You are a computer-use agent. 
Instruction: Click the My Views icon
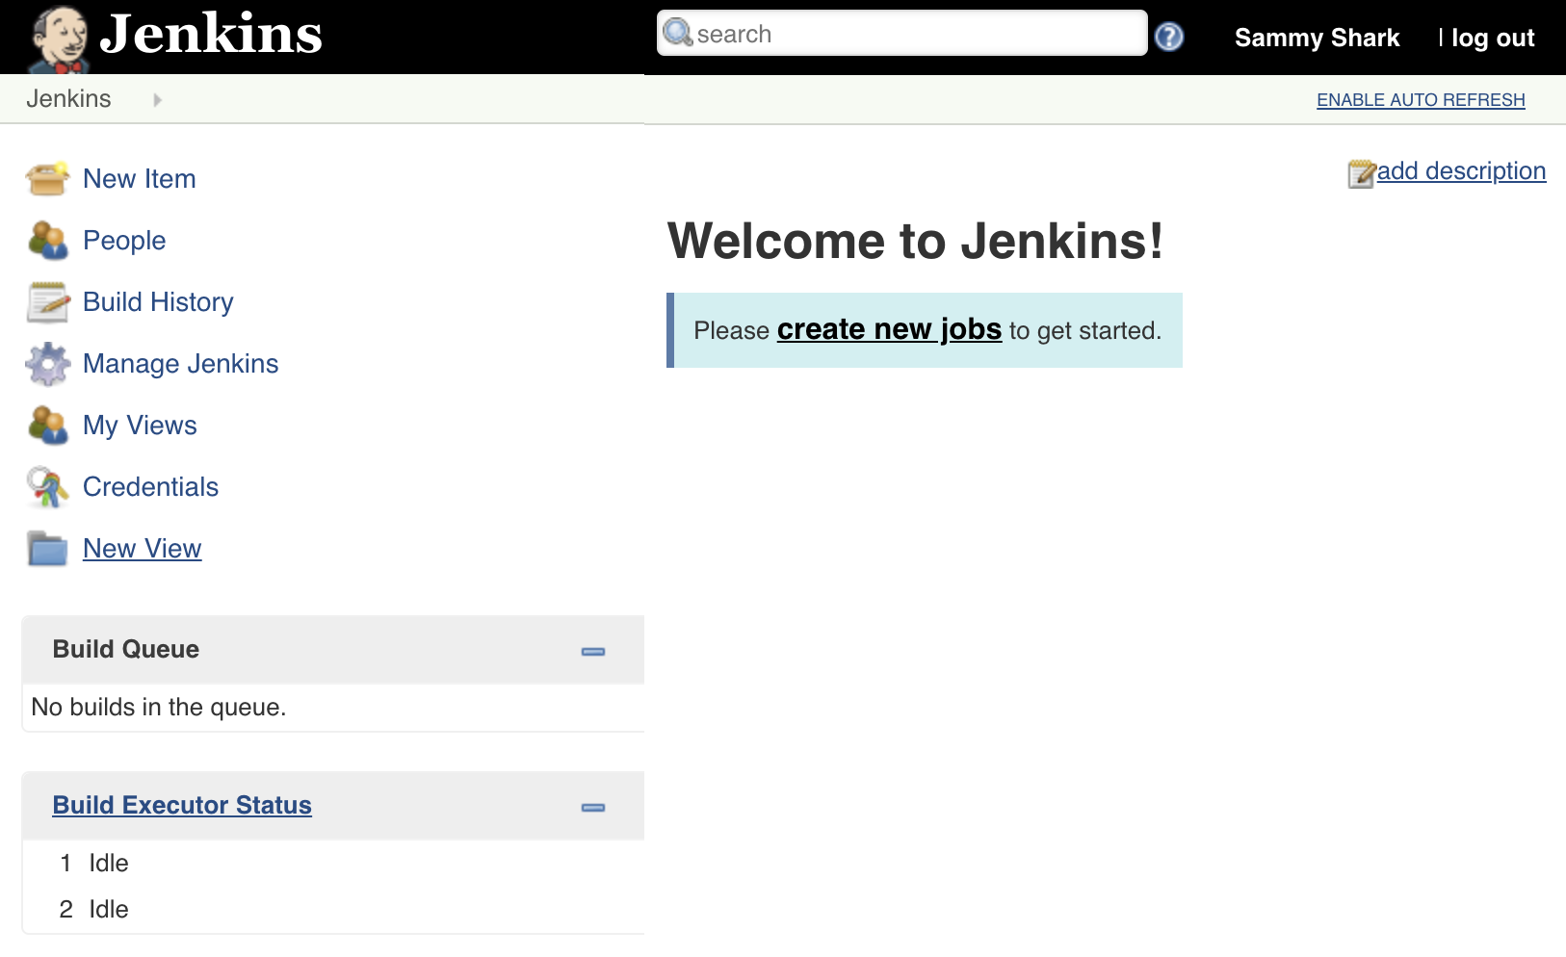tap(47, 426)
